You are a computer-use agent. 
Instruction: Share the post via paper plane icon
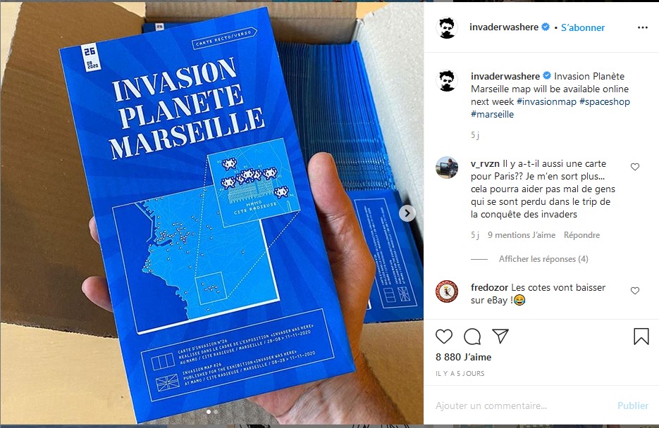[x=500, y=336]
